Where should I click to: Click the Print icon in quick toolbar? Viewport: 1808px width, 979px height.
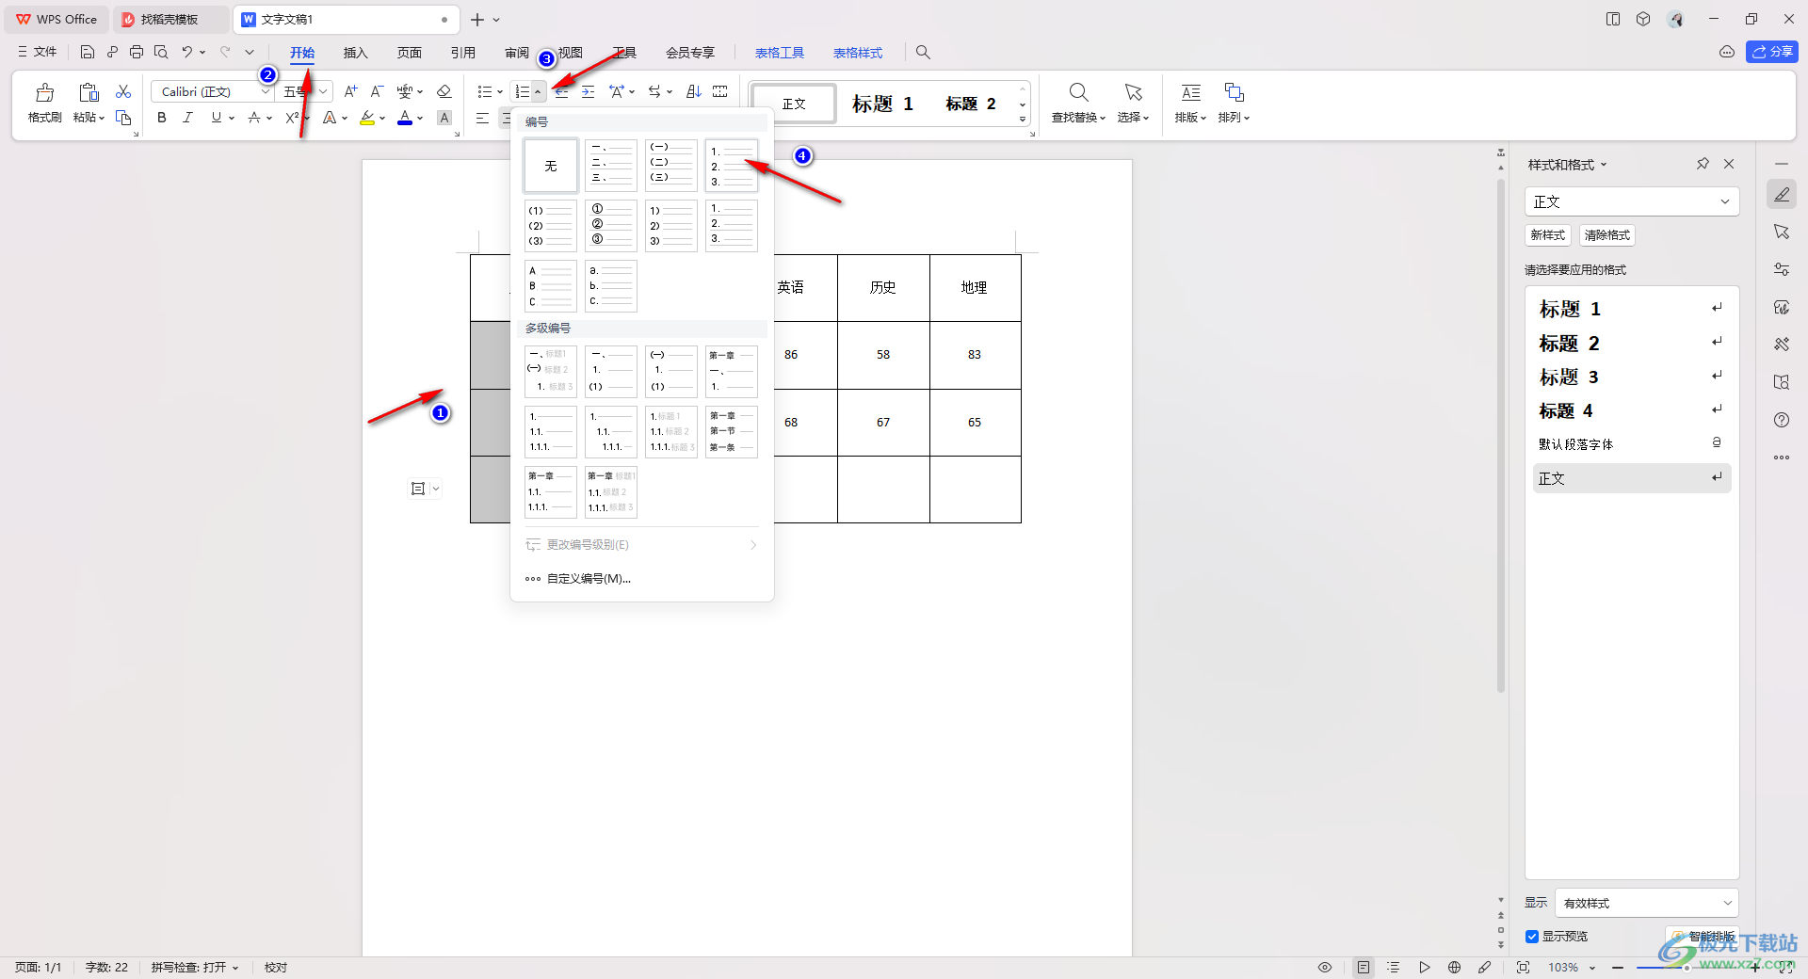tap(137, 53)
